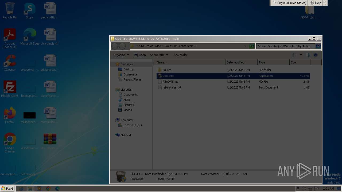Viewport: 342px width, 192px height.
Task: Select the references.txt file
Action: pyautogui.click(x=233, y=87)
